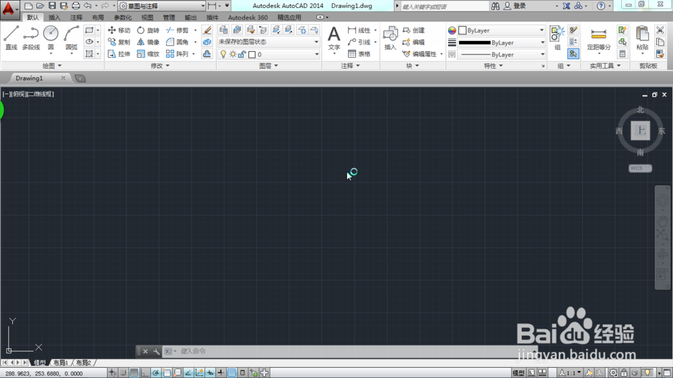The height and width of the screenshot is (378, 673).
Task: Toggle Transparency display in status bar
Action: tap(232, 373)
